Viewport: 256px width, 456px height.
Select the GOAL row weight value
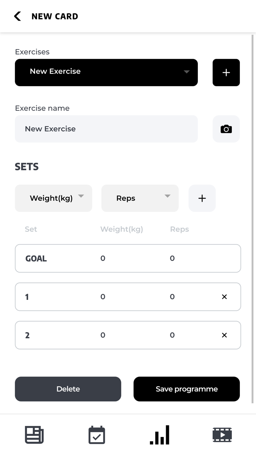point(103,258)
